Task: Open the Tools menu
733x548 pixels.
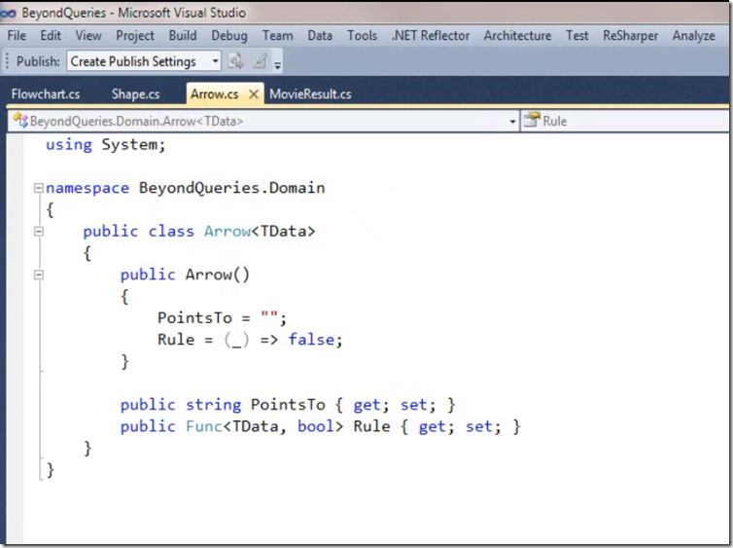Action: click(362, 36)
